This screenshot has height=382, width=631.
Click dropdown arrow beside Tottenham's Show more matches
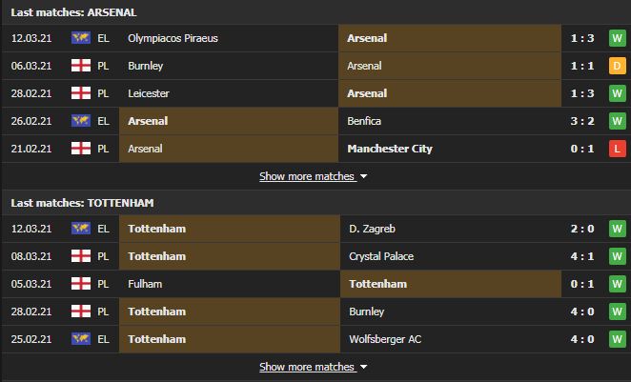point(363,367)
